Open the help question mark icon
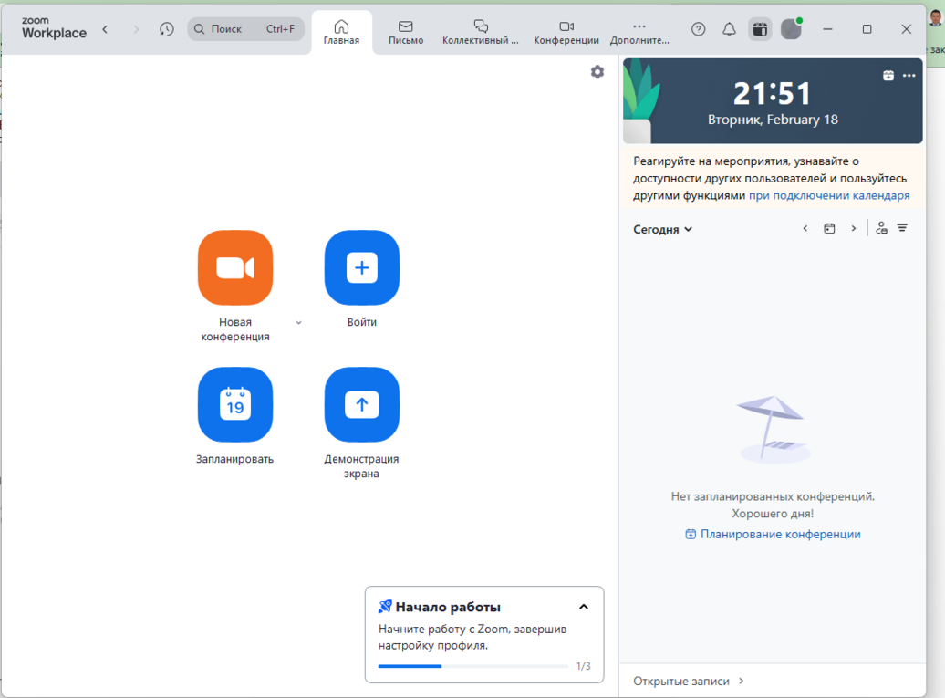Screen dimensions: 945x698 pyautogui.click(x=699, y=29)
